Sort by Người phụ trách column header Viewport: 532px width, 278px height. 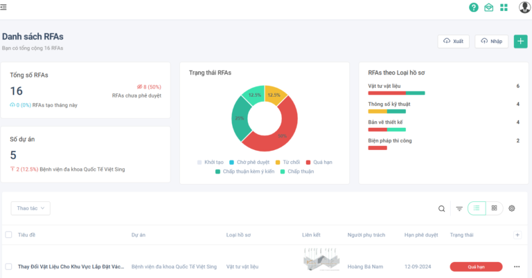pos(366,234)
